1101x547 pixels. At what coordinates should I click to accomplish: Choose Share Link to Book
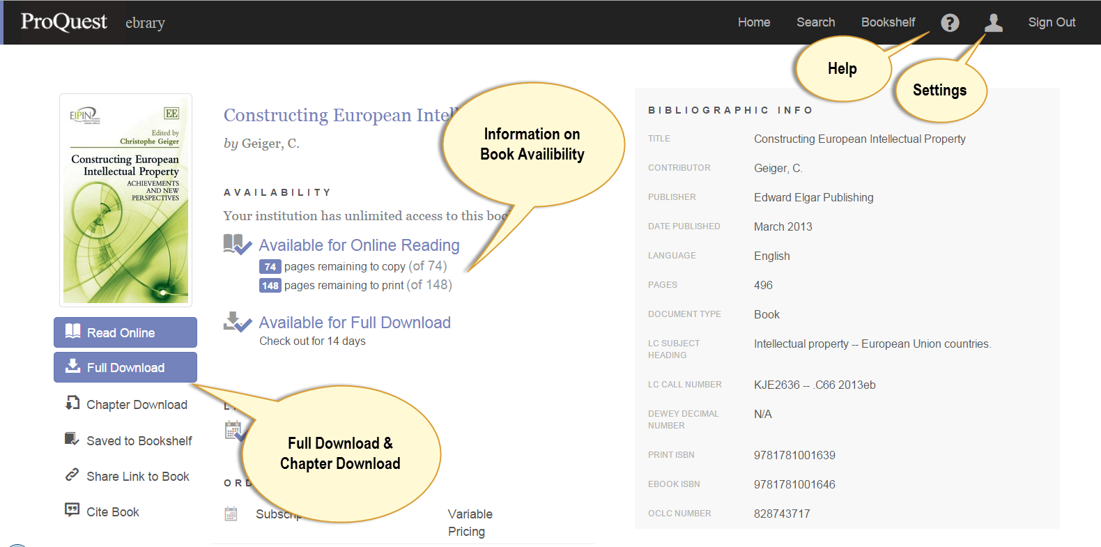138,477
